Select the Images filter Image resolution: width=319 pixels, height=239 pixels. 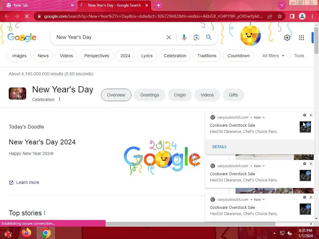19,56
